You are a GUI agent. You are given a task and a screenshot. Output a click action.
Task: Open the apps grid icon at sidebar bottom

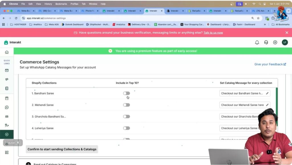(7, 152)
